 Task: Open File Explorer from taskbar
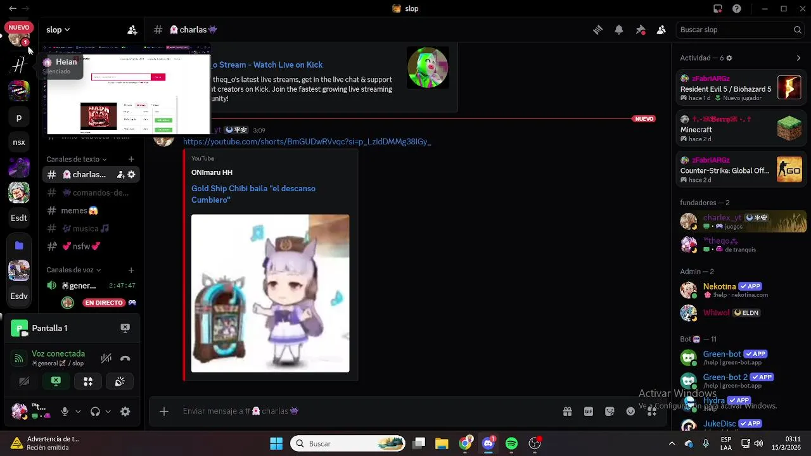442,443
